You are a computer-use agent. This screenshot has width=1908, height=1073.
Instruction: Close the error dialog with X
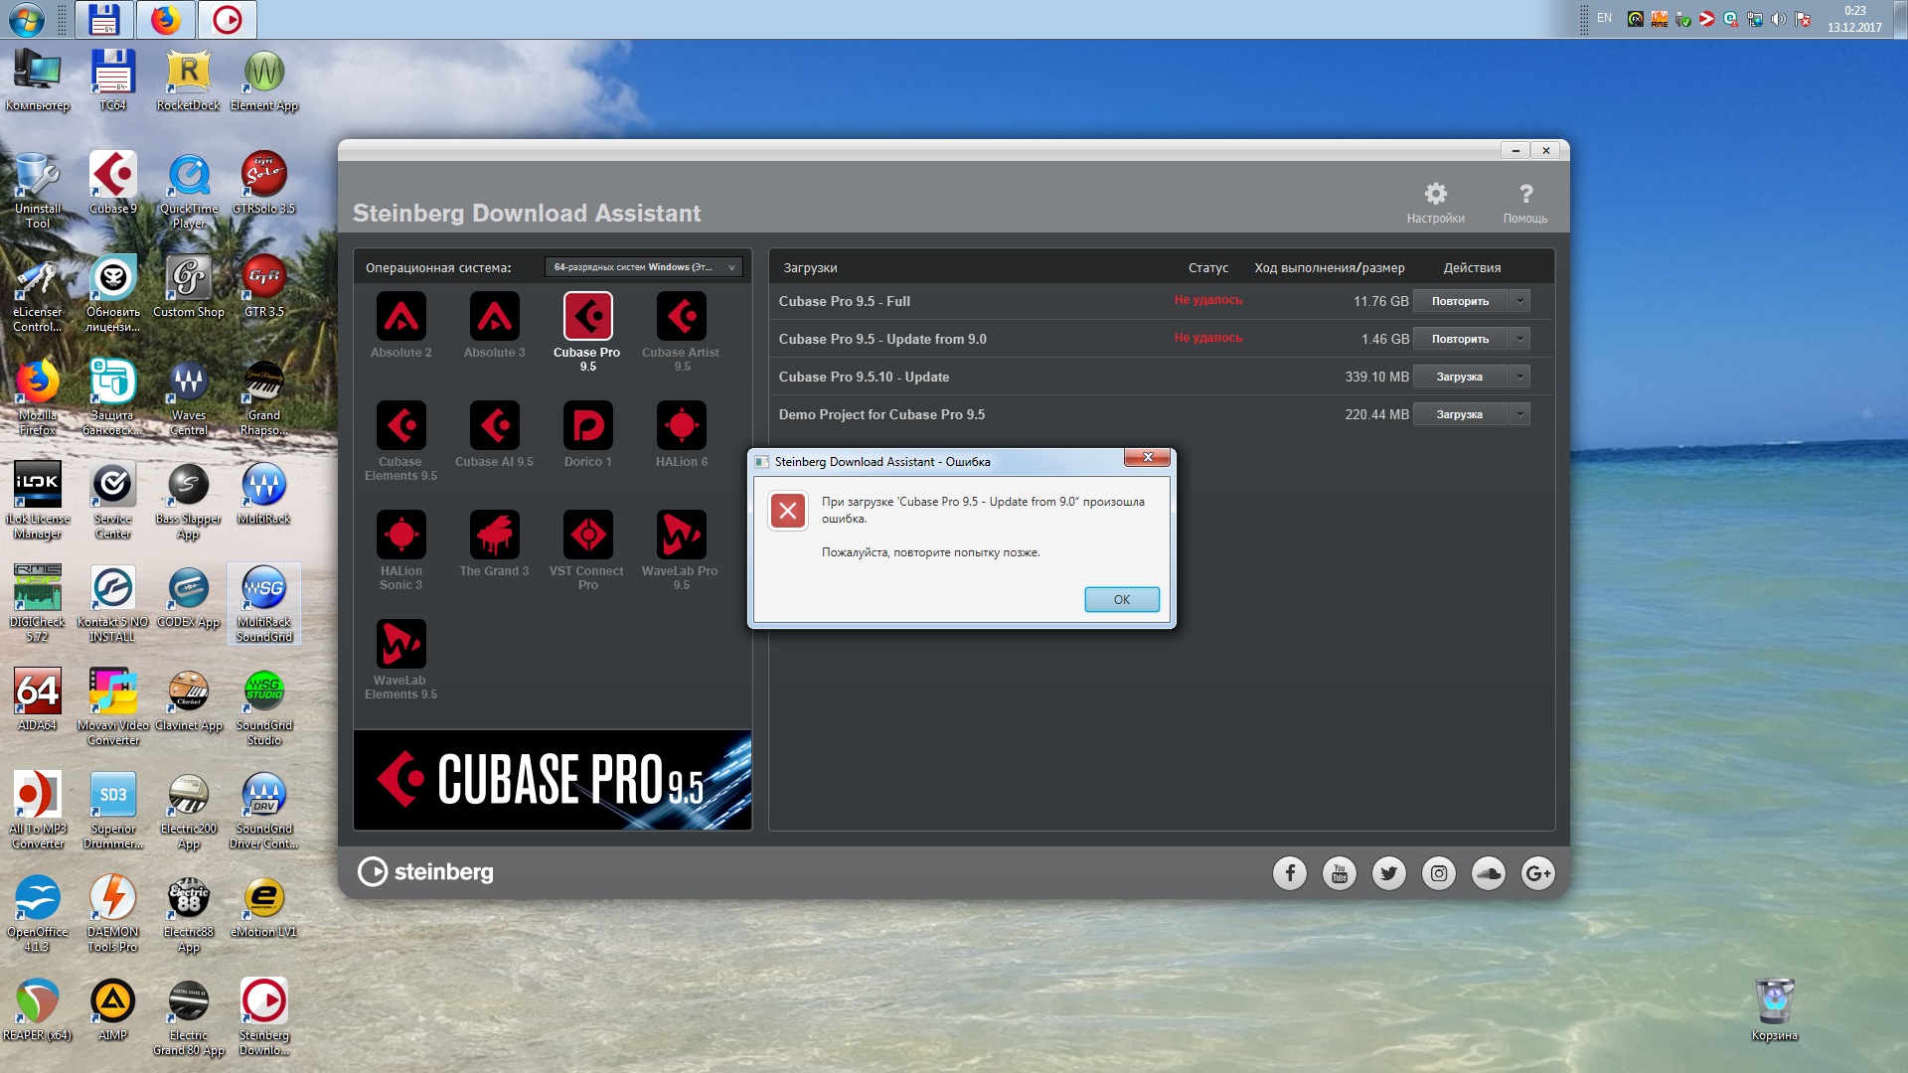1147,458
